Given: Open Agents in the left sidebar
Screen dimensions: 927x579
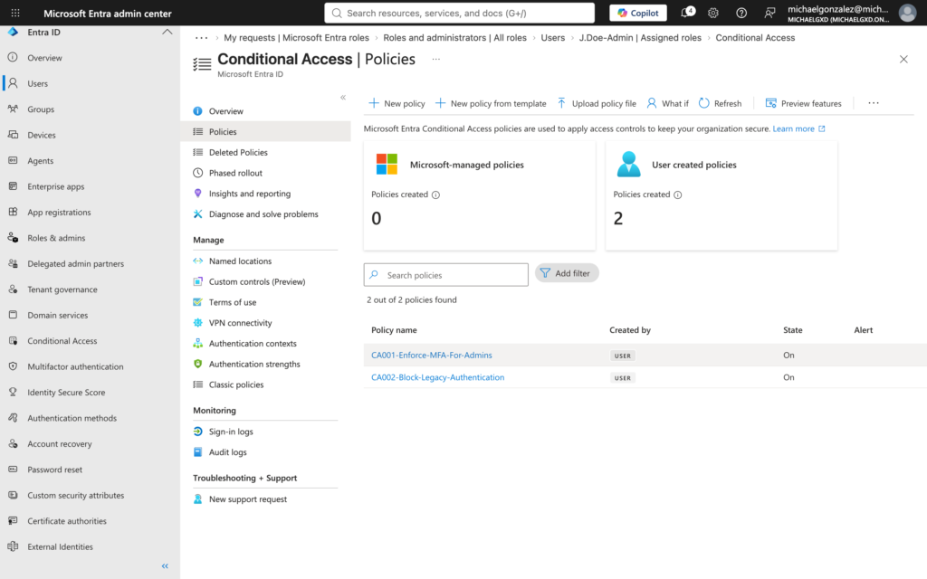Looking at the screenshot, I should (40, 161).
